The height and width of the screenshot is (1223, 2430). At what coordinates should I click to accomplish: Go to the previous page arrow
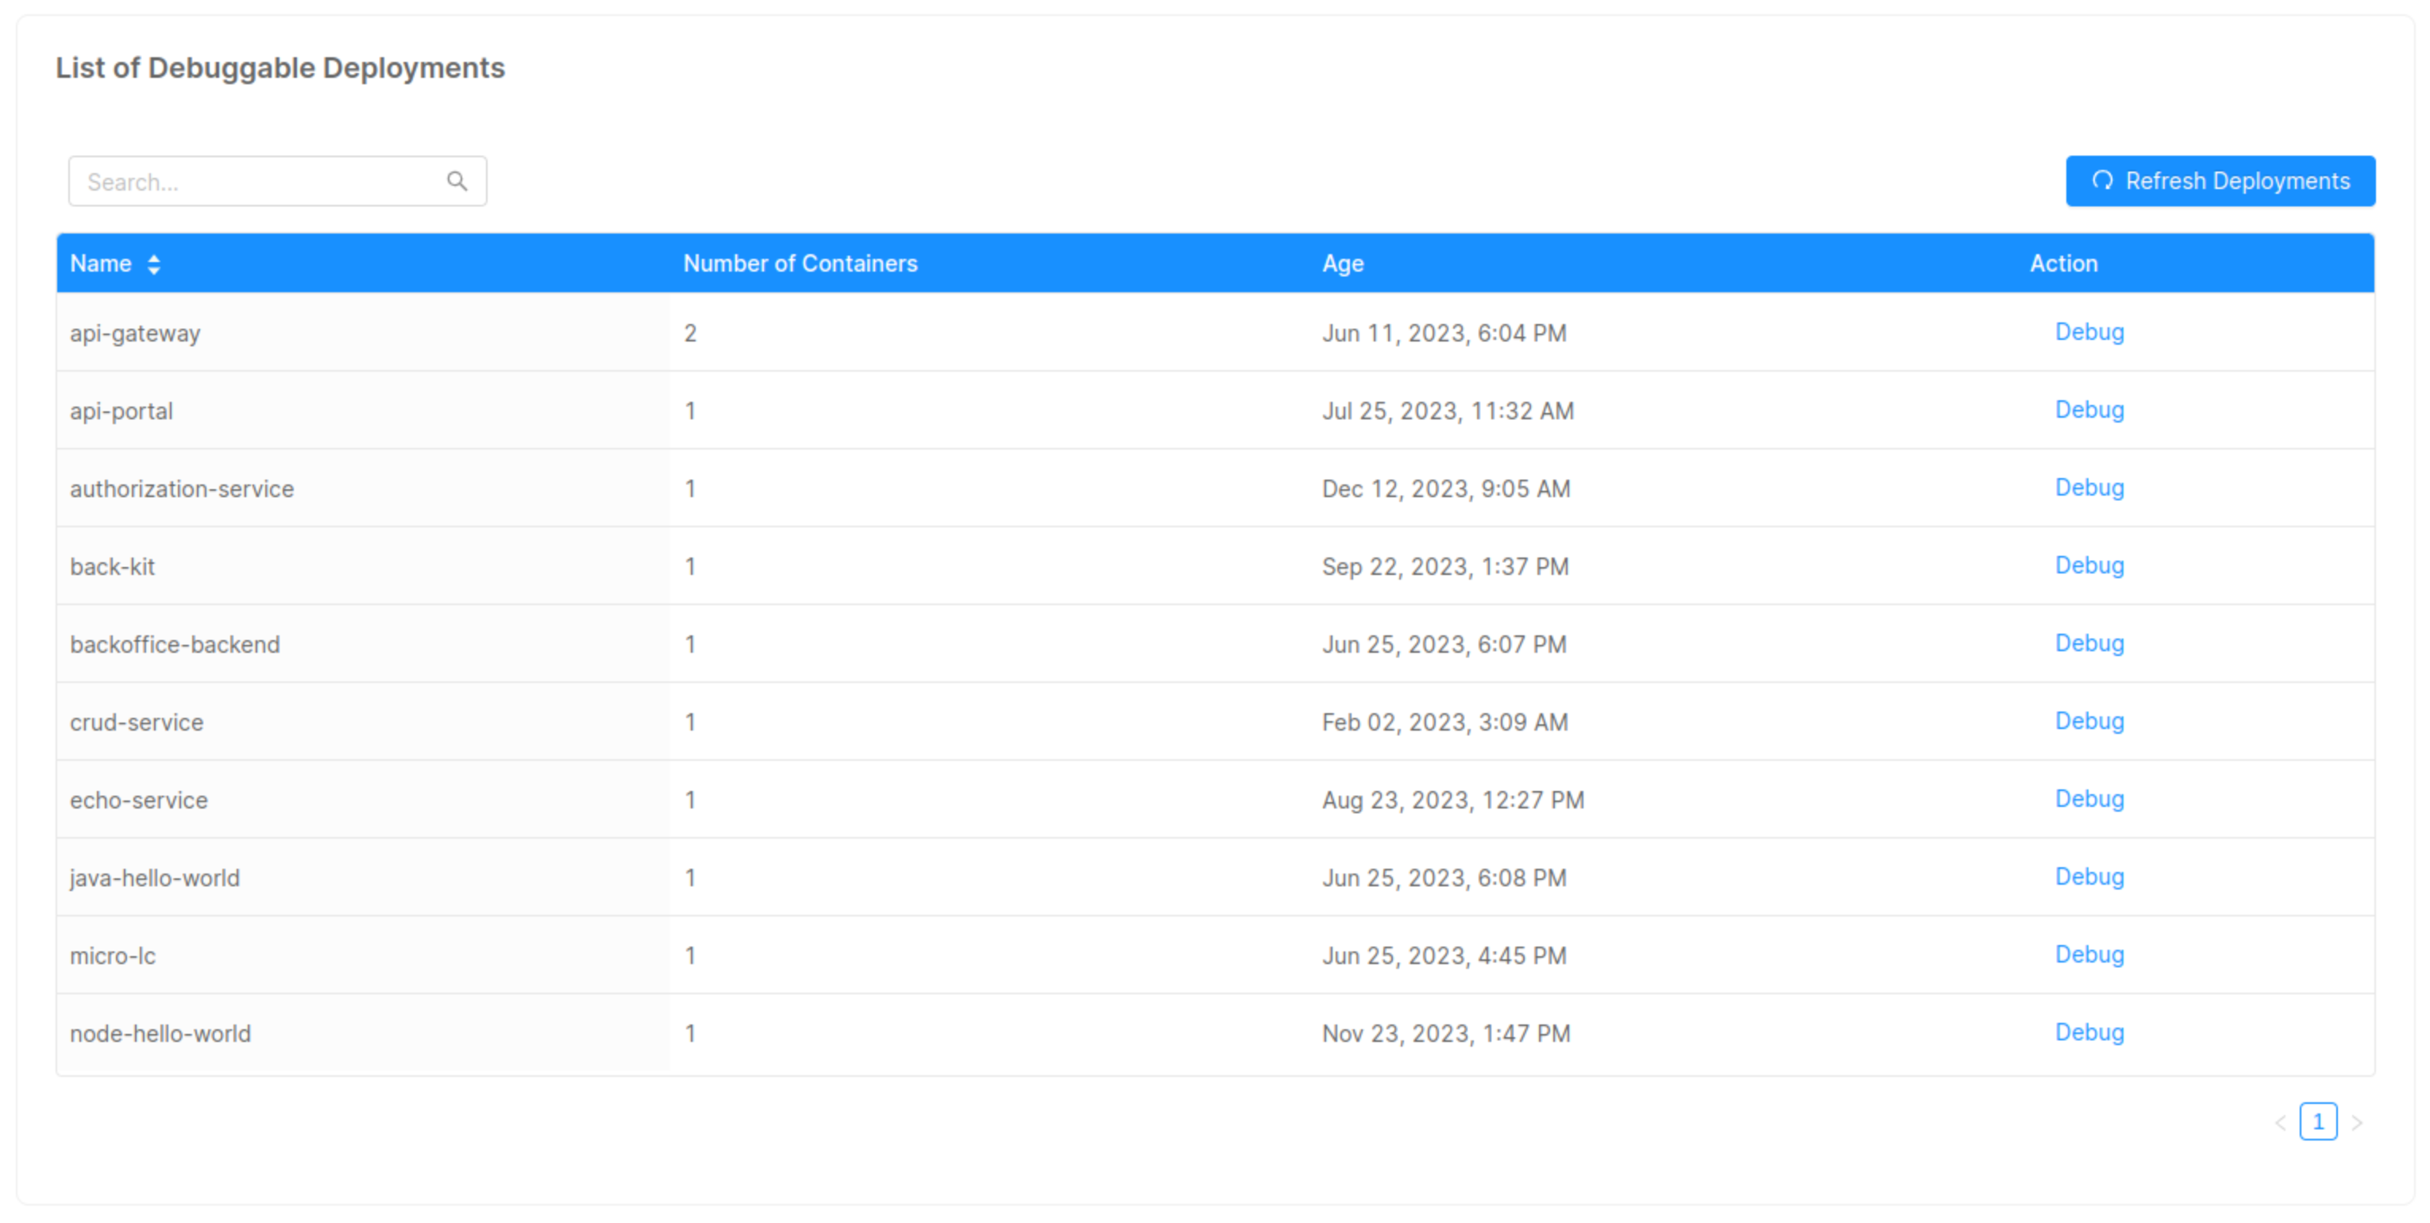2280,1122
